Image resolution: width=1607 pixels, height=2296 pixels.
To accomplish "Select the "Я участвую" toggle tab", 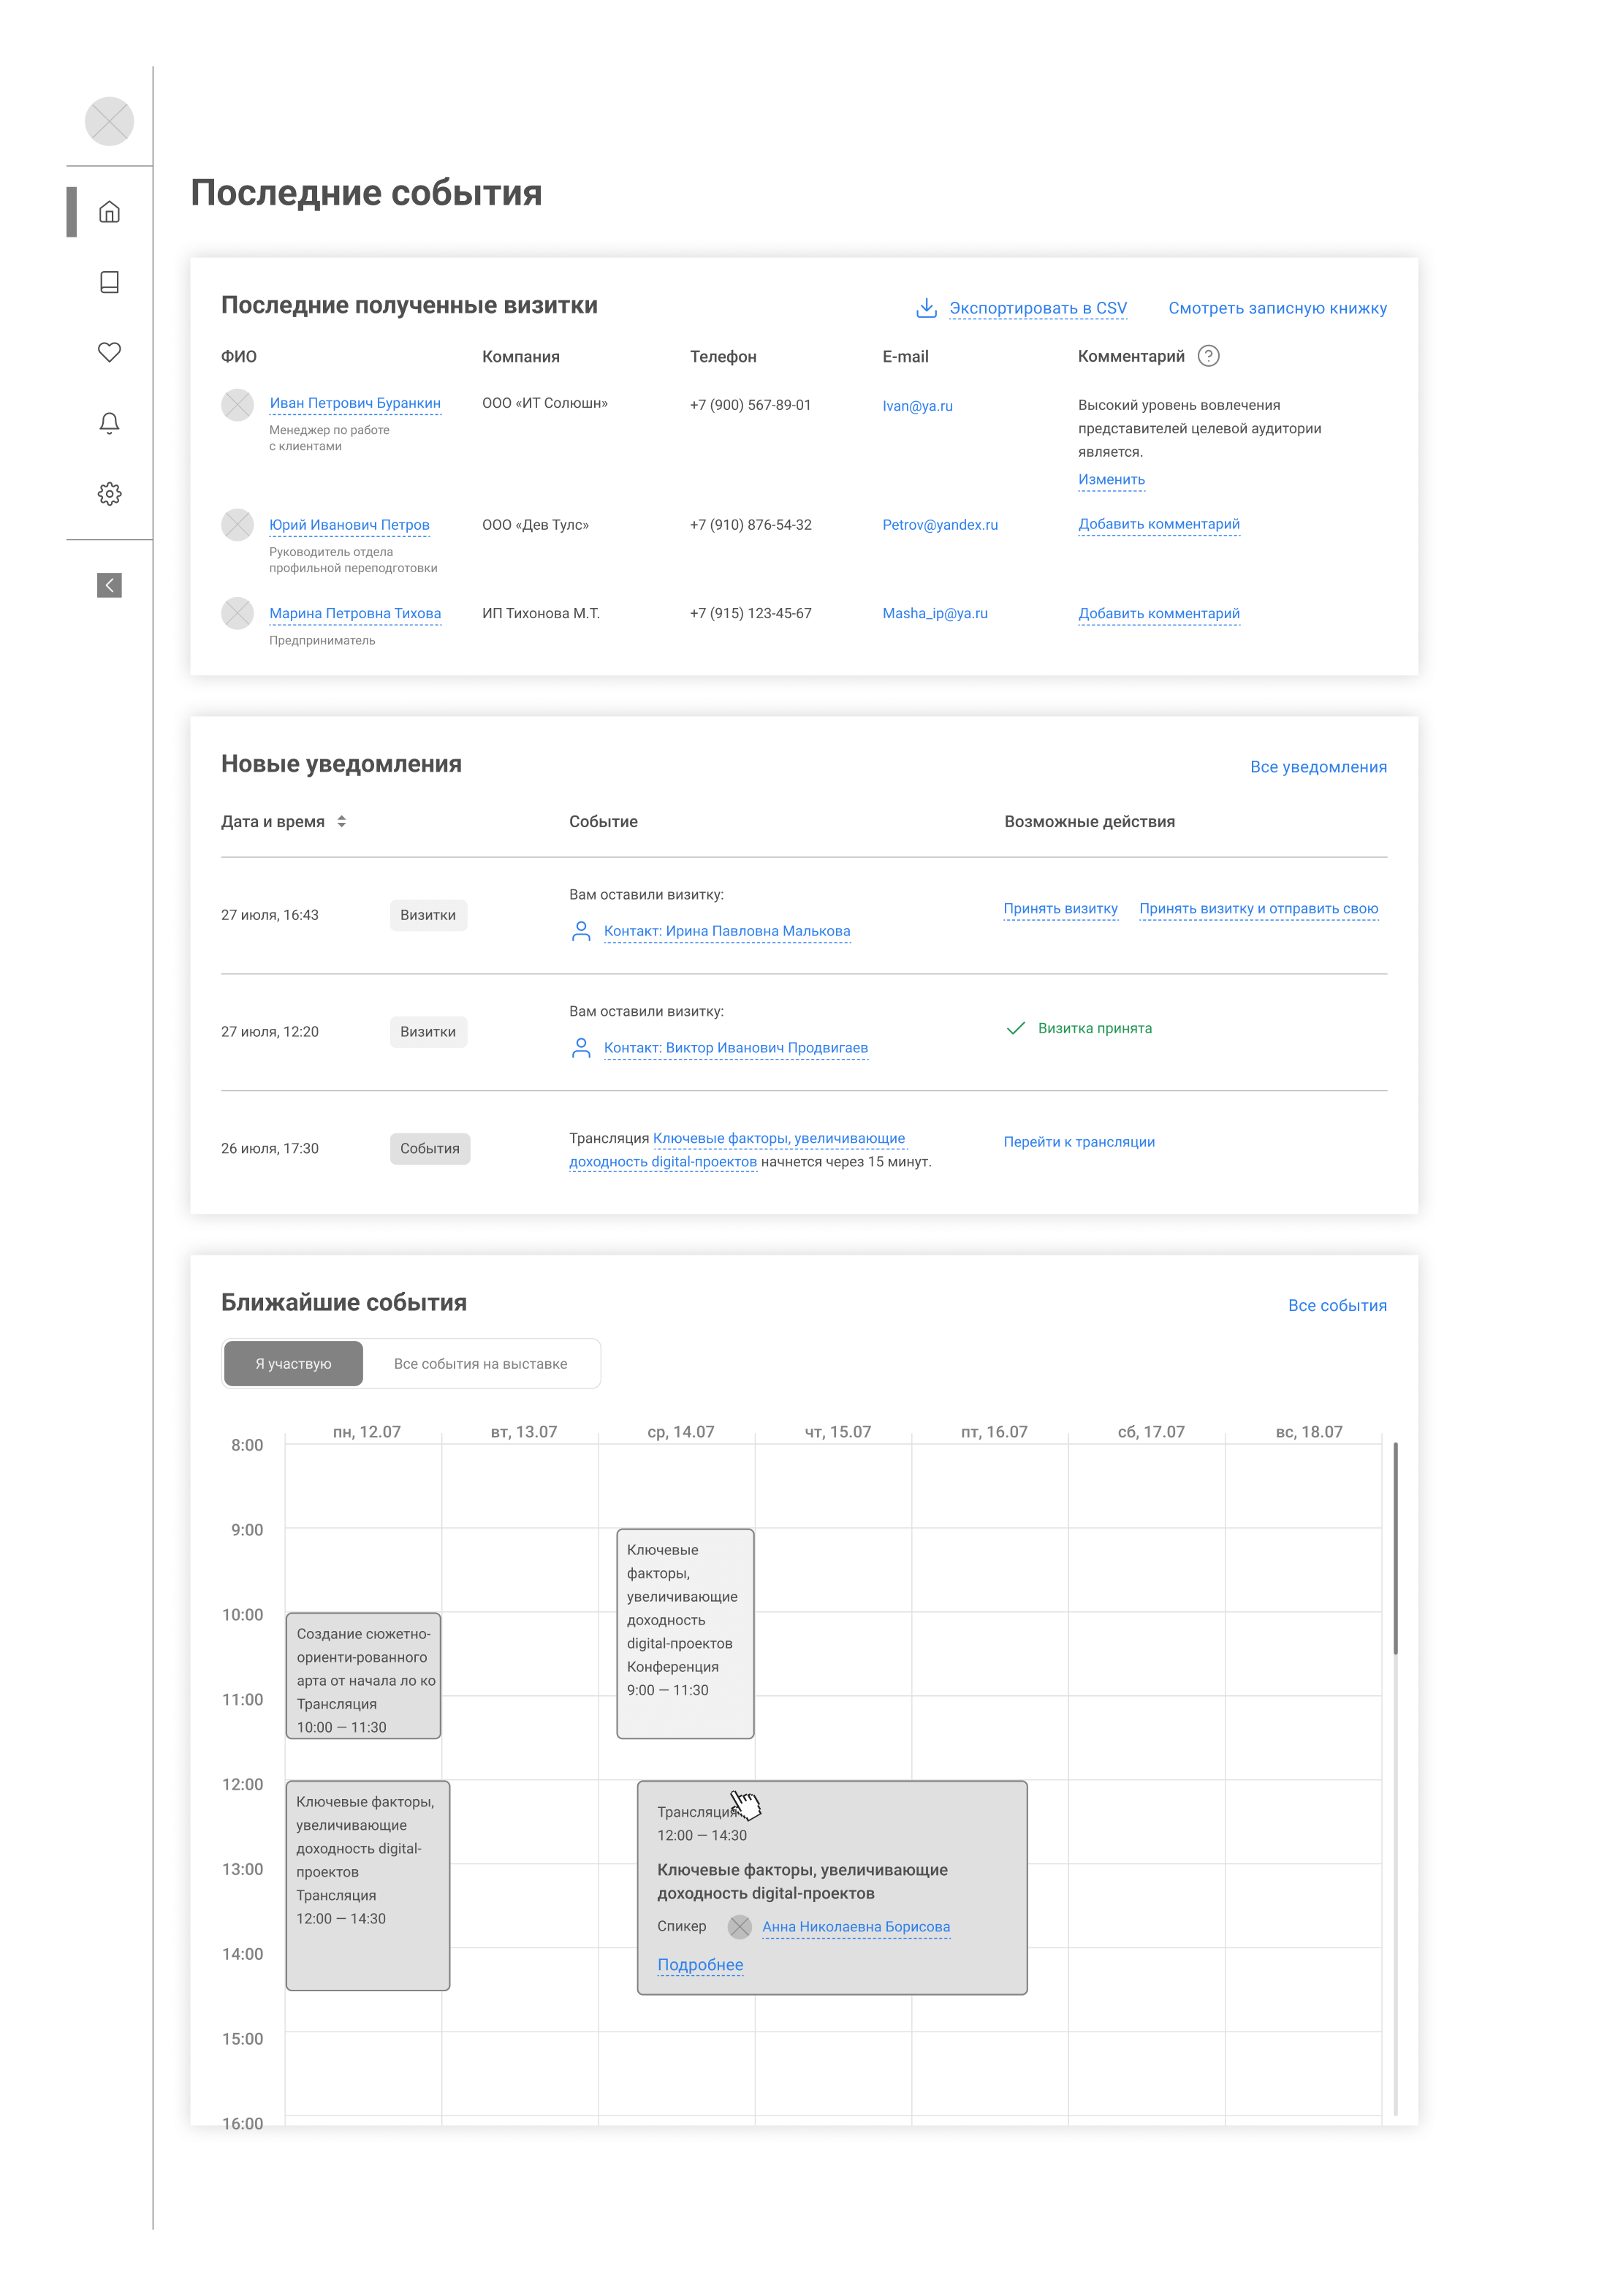I will [x=293, y=1364].
